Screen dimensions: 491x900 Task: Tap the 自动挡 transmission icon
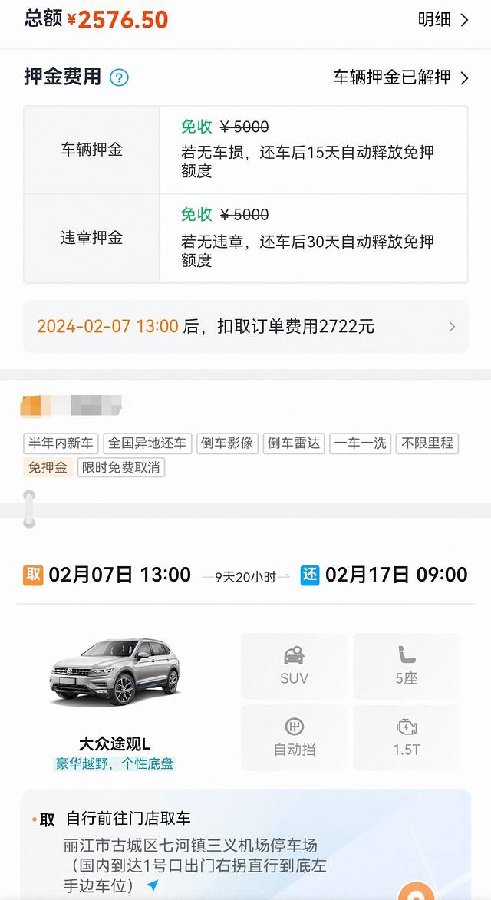(294, 727)
